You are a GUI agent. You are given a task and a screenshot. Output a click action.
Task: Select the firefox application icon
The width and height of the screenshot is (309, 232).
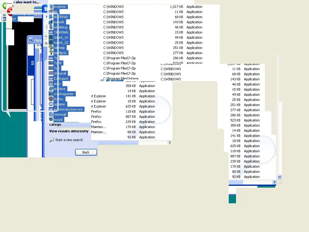point(51,99)
